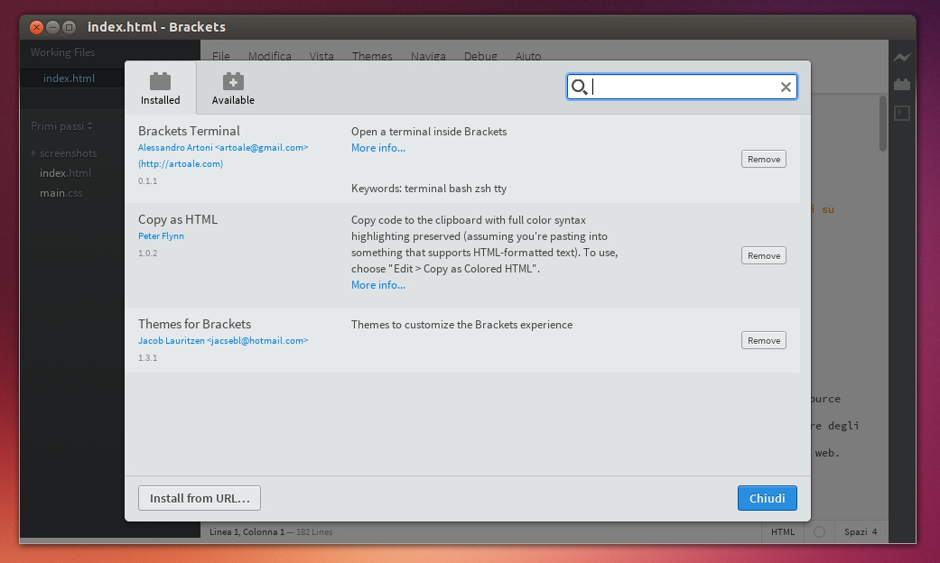Click the Themes for Brackets extension title
The image size is (940, 563).
[x=195, y=324]
